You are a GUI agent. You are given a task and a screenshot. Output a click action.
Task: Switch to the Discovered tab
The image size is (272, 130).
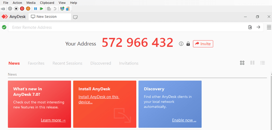[101, 63]
